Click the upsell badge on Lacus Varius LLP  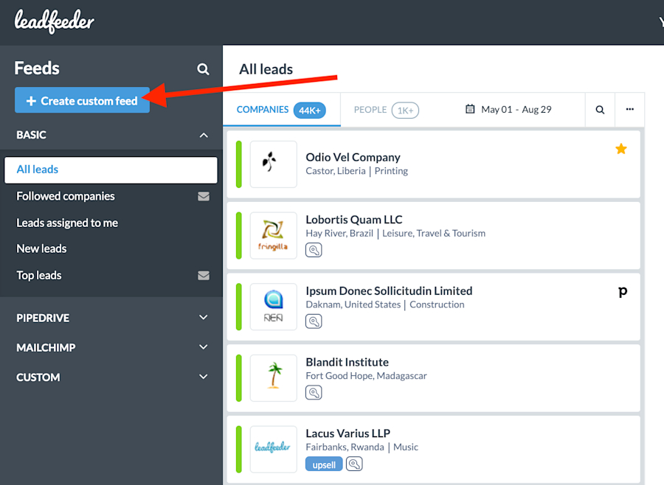pyautogui.click(x=323, y=464)
